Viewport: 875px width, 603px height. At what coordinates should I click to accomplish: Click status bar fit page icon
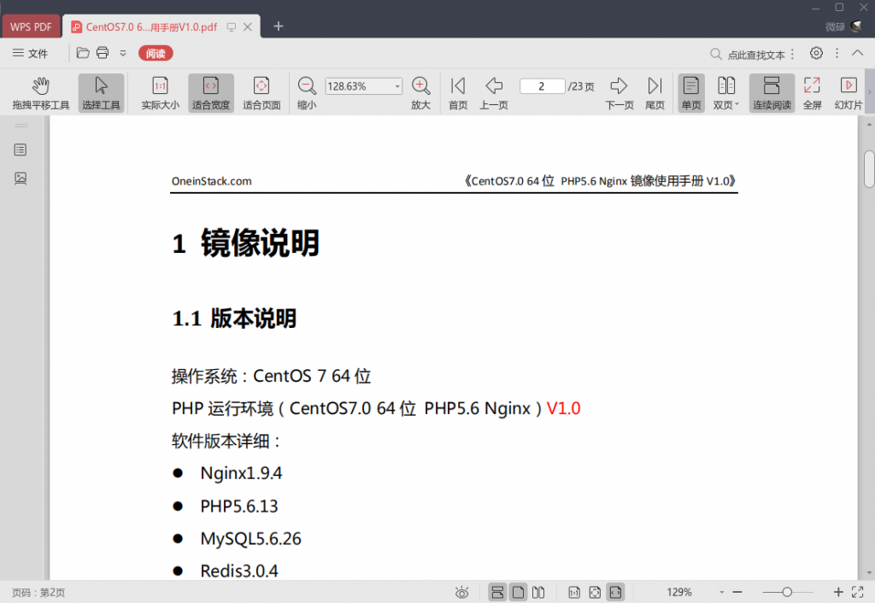pyautogui.click(x=595, y=593)
